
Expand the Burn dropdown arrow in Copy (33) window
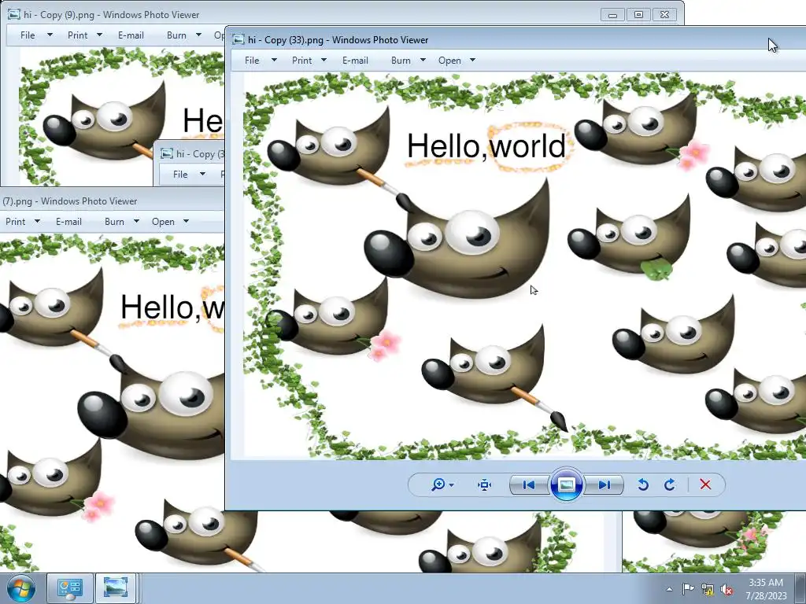[423, 60]
